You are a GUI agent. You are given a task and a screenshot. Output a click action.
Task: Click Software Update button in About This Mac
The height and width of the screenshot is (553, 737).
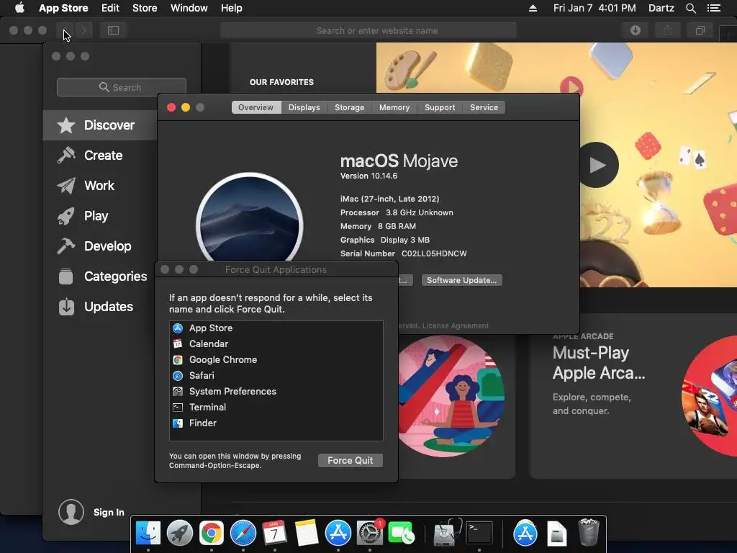tap(461, 280)
